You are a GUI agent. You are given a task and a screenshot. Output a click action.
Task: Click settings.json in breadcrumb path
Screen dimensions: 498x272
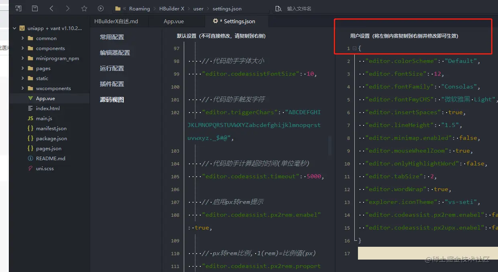[x=227, y=8]
